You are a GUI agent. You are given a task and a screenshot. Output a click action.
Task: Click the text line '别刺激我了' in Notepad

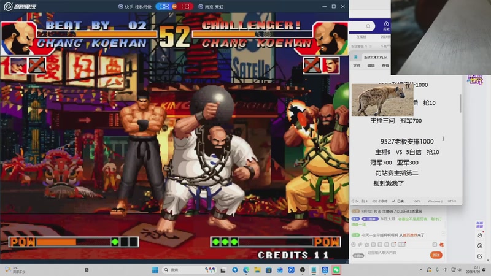389,183
